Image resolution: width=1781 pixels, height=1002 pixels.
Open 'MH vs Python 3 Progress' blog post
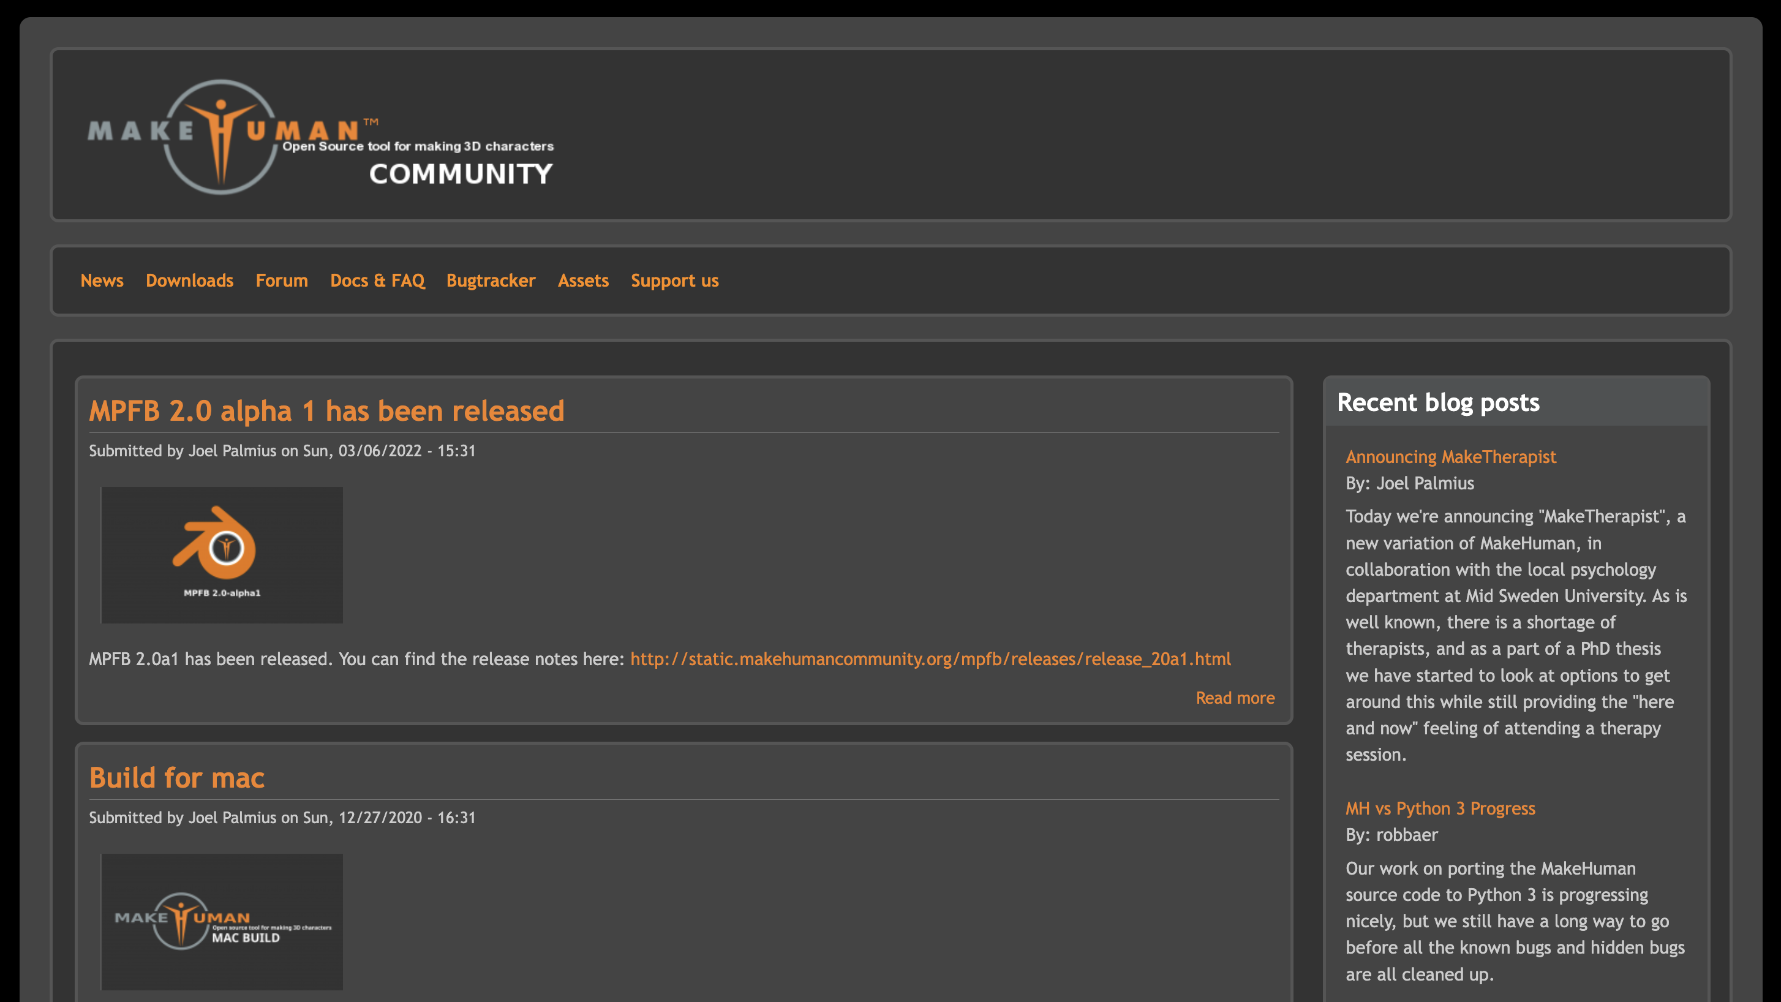click(x=1440, y=808)
